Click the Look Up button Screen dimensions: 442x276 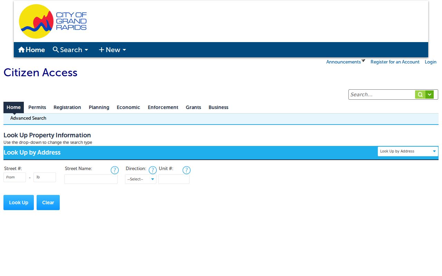[19, 203]
